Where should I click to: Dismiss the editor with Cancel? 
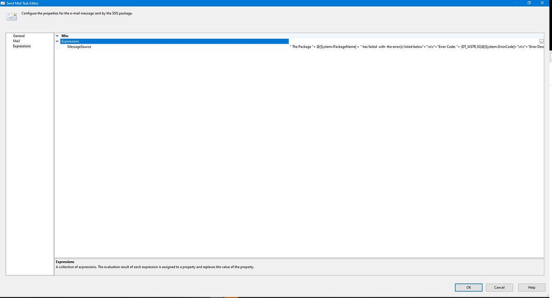[x=499, y=287]
